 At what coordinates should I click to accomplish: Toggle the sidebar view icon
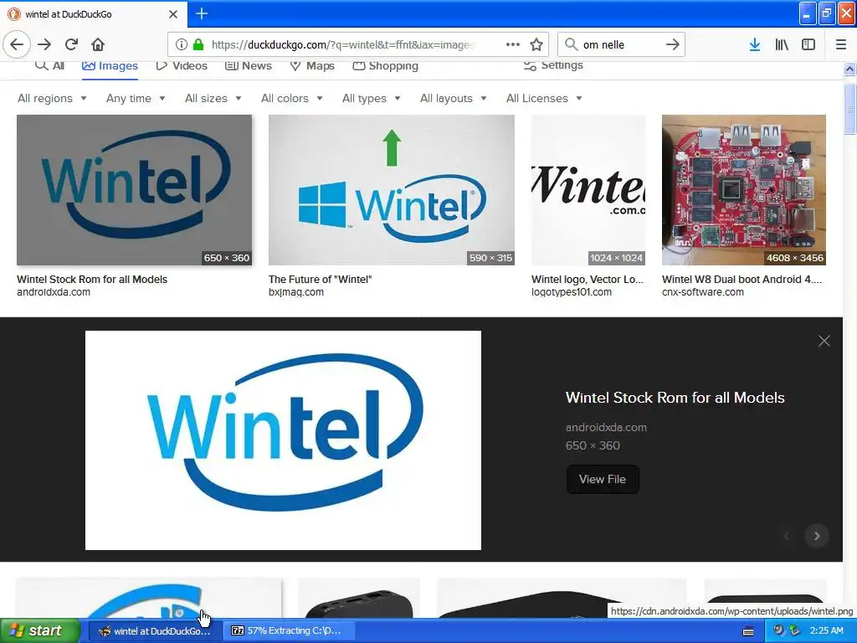pyautogui.click(x=808, y=44)
